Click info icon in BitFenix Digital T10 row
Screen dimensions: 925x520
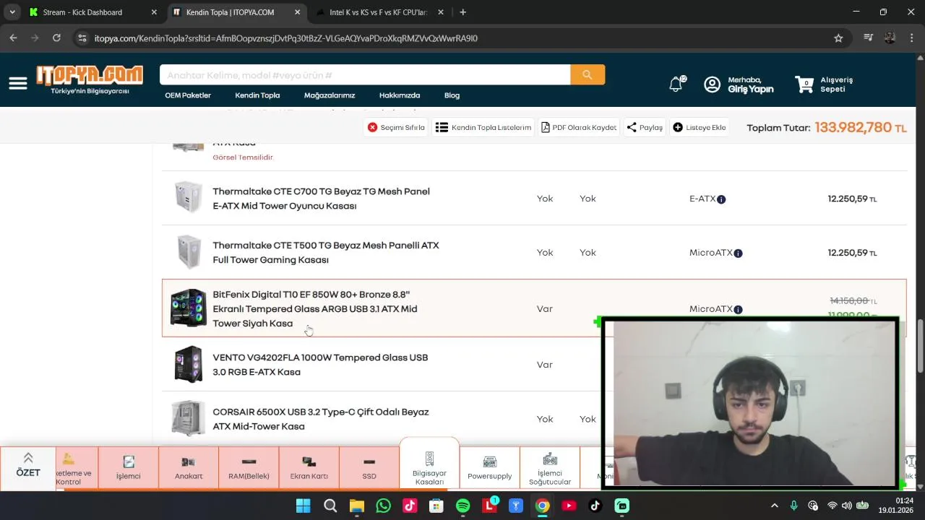738,310
